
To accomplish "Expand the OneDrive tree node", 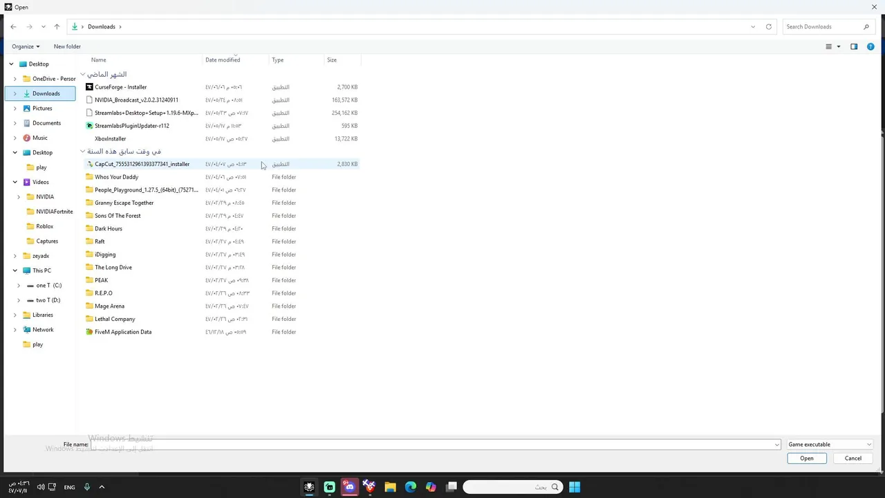I will click(x=15, y=79).
